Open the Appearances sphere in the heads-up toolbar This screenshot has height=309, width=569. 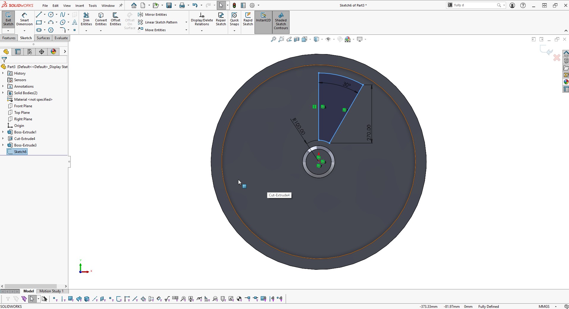348,39
